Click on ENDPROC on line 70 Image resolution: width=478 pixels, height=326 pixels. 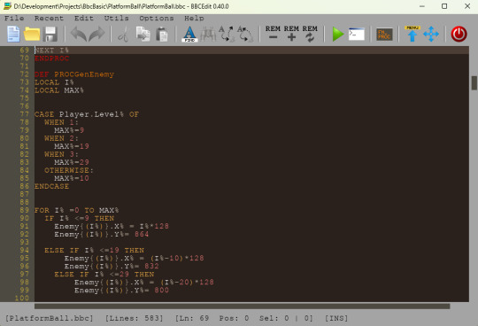click(52, 58)
